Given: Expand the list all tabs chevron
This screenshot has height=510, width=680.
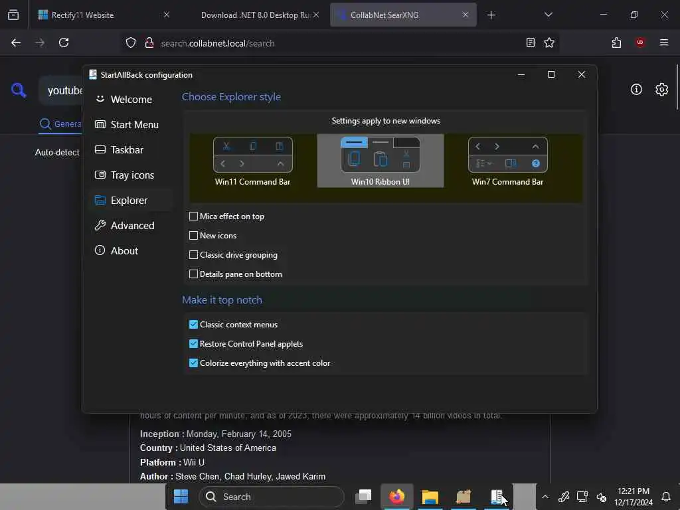Looking at the screenshot, I should click(548, 15).
